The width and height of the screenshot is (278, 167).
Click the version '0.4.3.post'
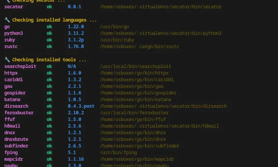pos(81,106)
